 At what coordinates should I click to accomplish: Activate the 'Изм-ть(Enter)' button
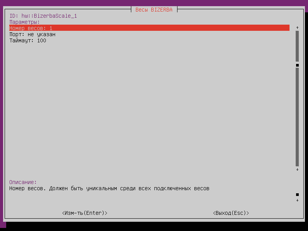click(x=85, y=213)
